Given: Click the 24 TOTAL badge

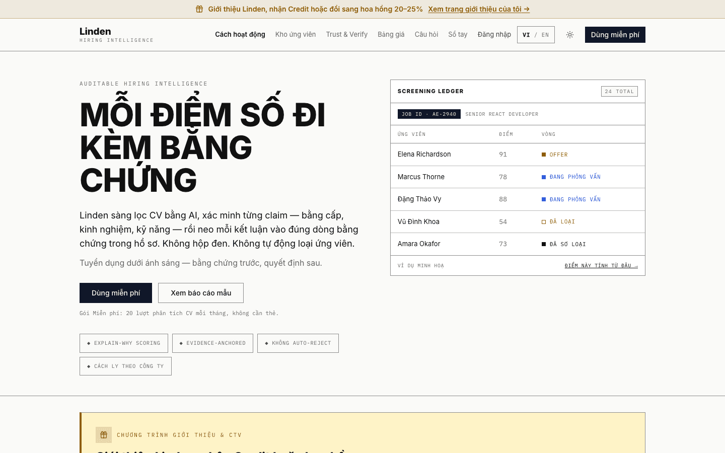Looking at the screenshot, I should (x=619, y=92).
